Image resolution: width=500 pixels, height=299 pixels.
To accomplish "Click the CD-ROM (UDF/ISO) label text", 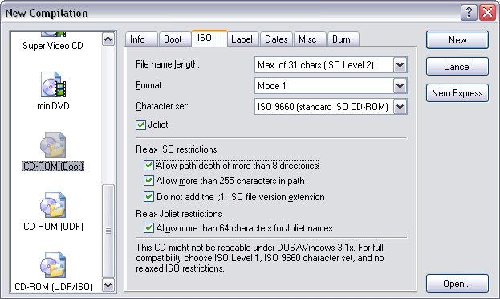I will point(54,286).
